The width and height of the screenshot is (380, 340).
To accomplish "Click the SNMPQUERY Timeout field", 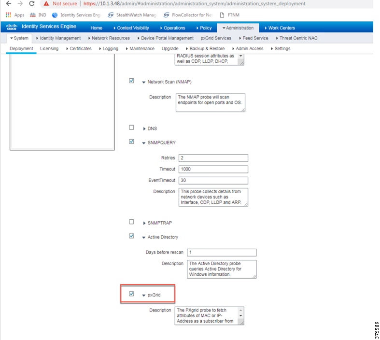I will point(213,169).
